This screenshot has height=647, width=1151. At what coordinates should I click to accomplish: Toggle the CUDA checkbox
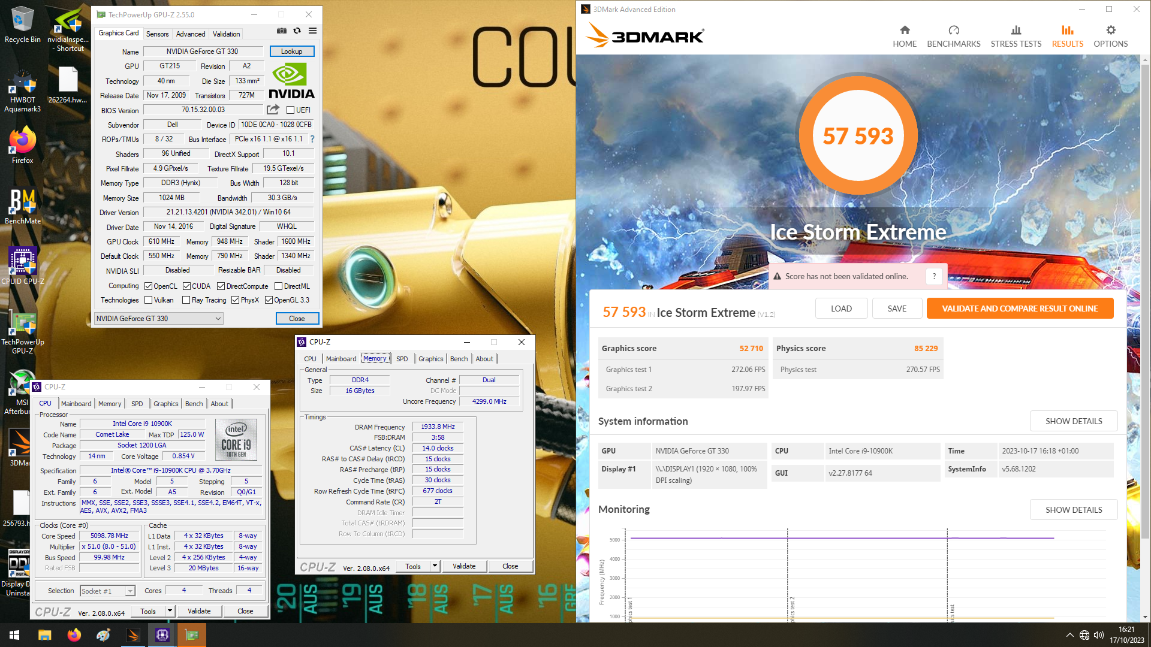click(x=186, y=286)
